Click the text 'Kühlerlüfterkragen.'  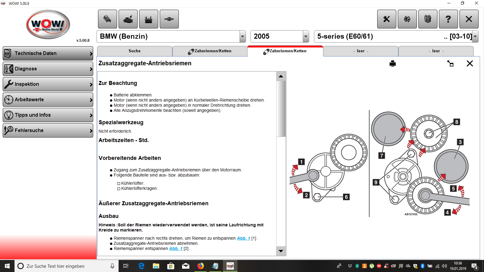click(139, 188)
